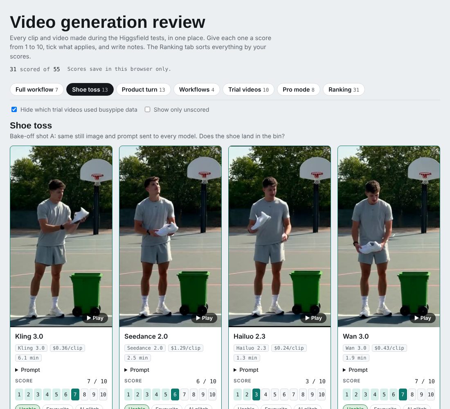Click the selected score 6 for Seedance 2.0
This screenshot has height=409, width=450.
(175, 394)
